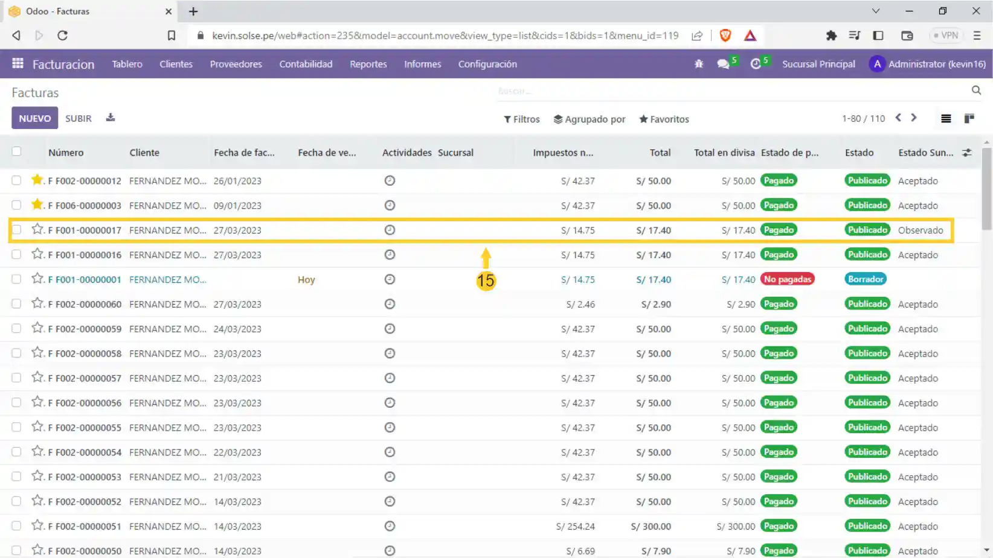
Task: Open activity clock for F F002-00000012
Action: click(x=390, y=180)
